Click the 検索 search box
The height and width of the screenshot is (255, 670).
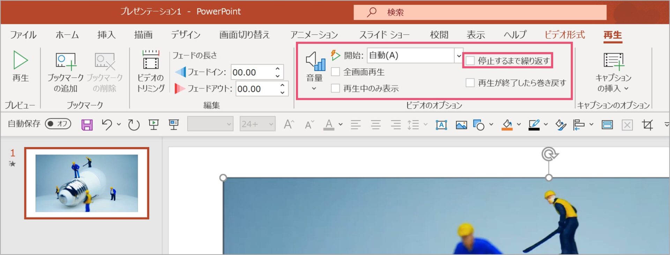point(480,12)
